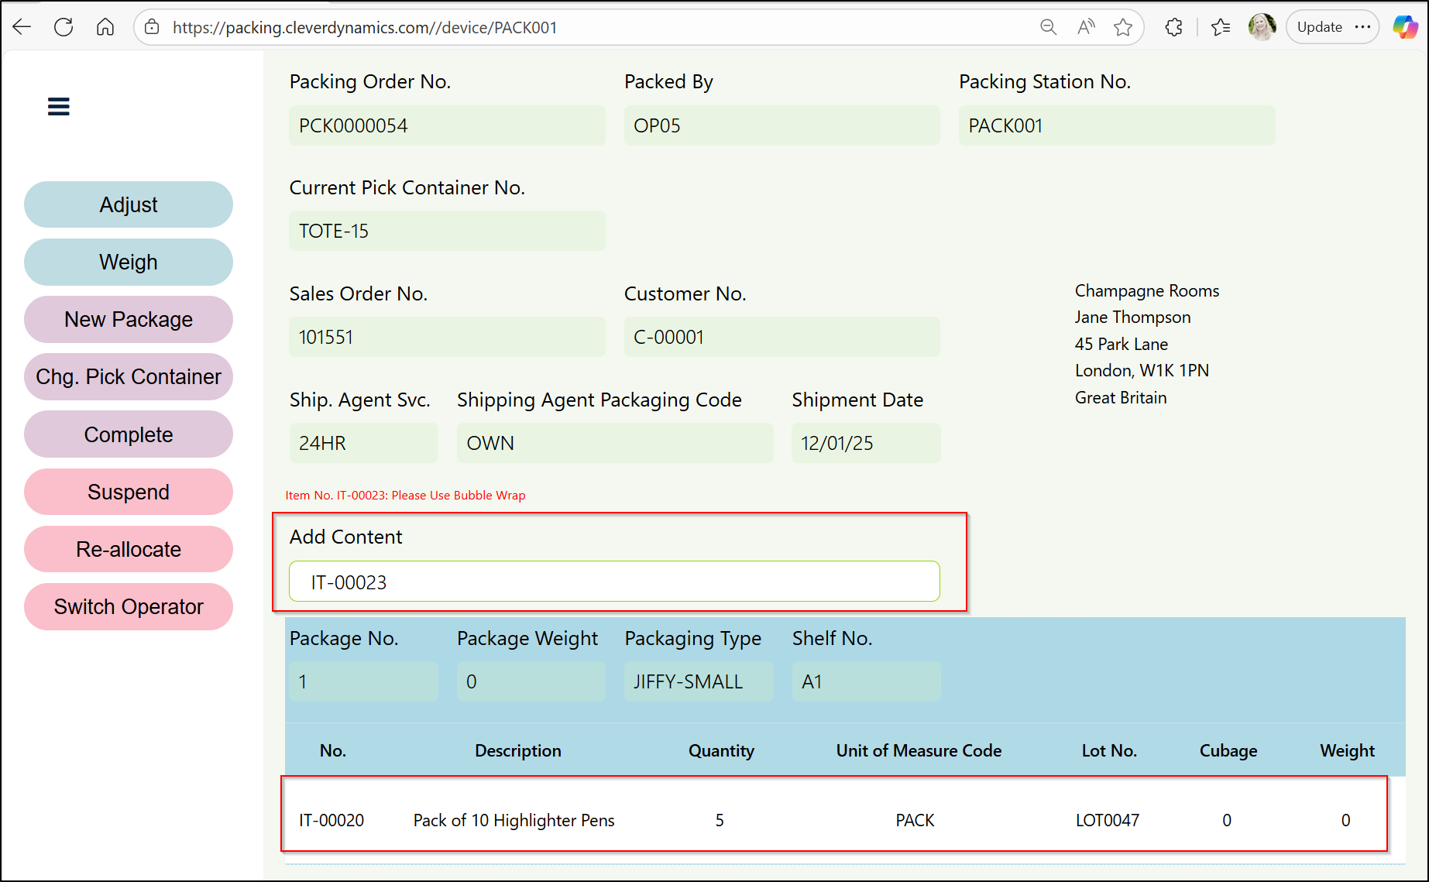The image size is (1429, 882).
Task: Go to browser home icon
Action: (x=105, y=27)
